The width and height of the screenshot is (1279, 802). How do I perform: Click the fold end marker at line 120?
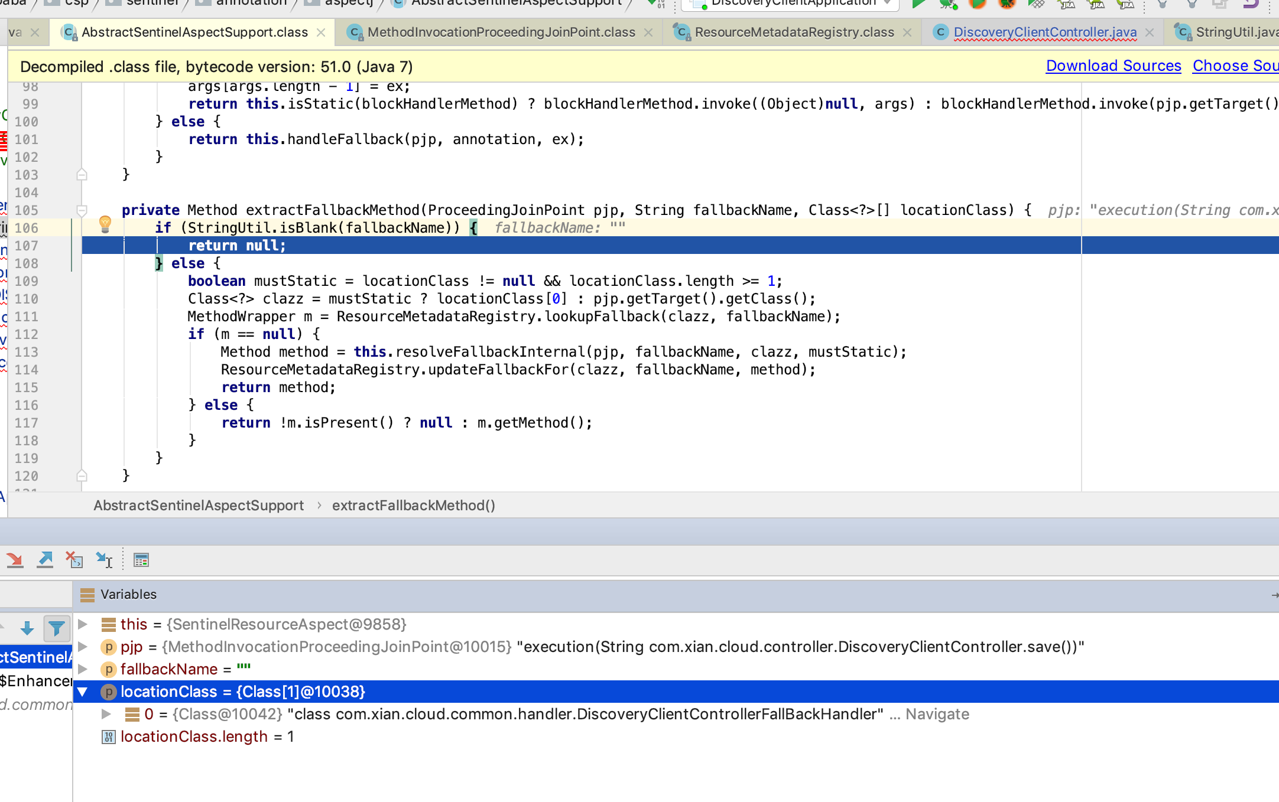(x=82, y=475)
